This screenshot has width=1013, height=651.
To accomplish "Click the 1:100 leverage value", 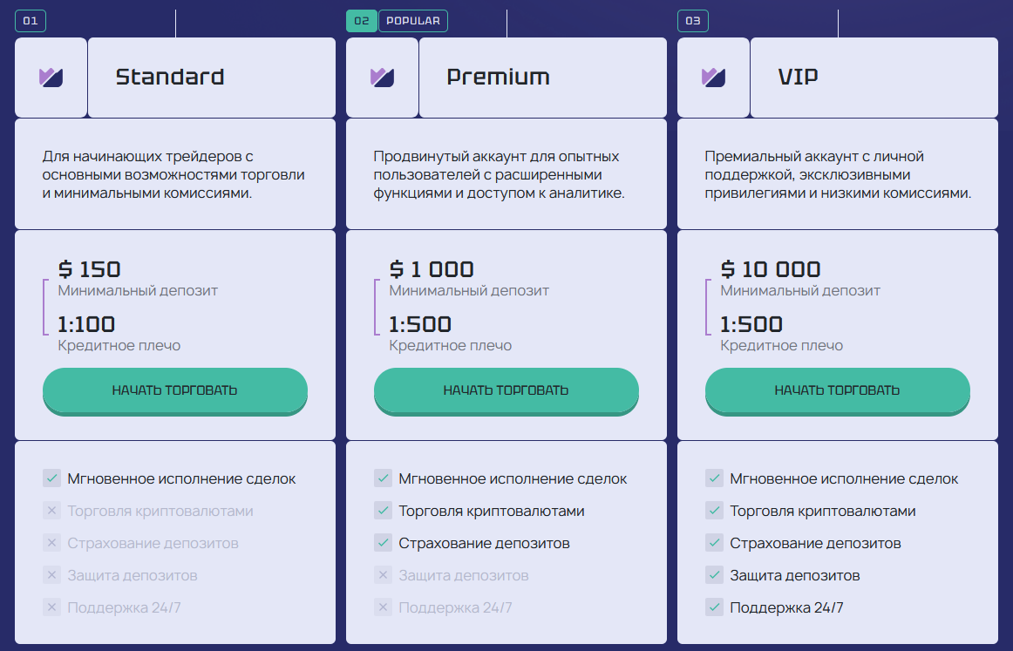I will coord(86,325).
